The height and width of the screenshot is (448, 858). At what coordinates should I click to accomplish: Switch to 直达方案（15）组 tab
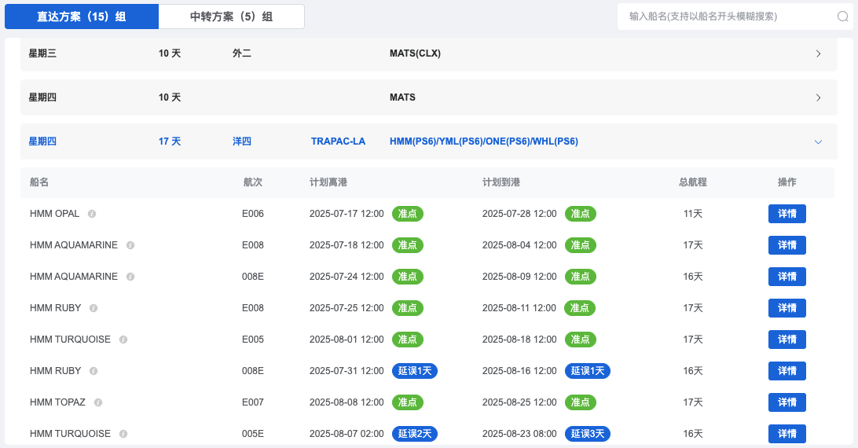[82, 17]
